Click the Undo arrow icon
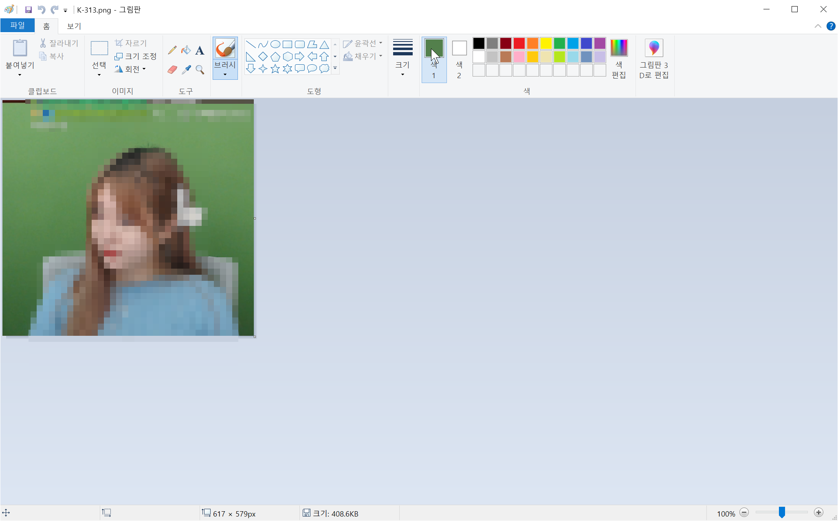838x521 pixels. click(41, 9)
